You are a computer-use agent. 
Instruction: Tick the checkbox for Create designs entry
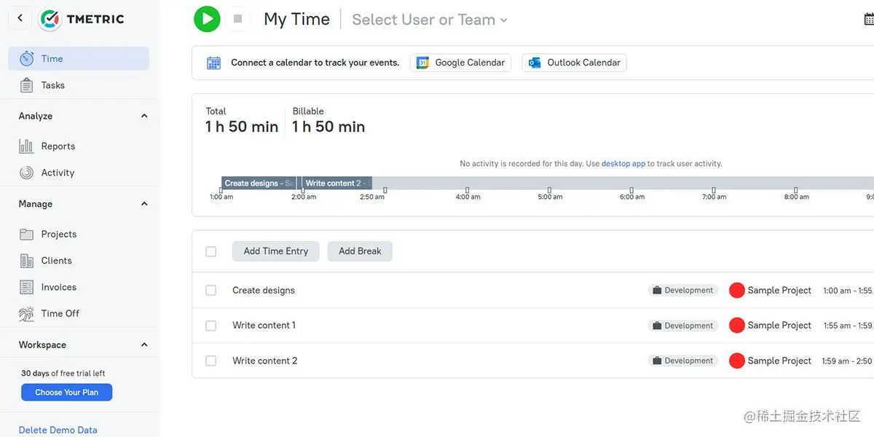pos(211,291)
